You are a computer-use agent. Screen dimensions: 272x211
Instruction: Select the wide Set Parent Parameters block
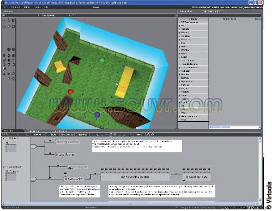tap(135, 177)
